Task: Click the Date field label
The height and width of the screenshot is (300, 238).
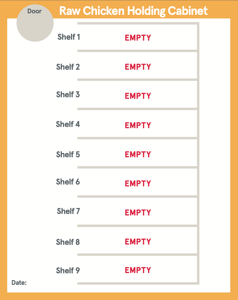Action: click(x=19, y=283)
